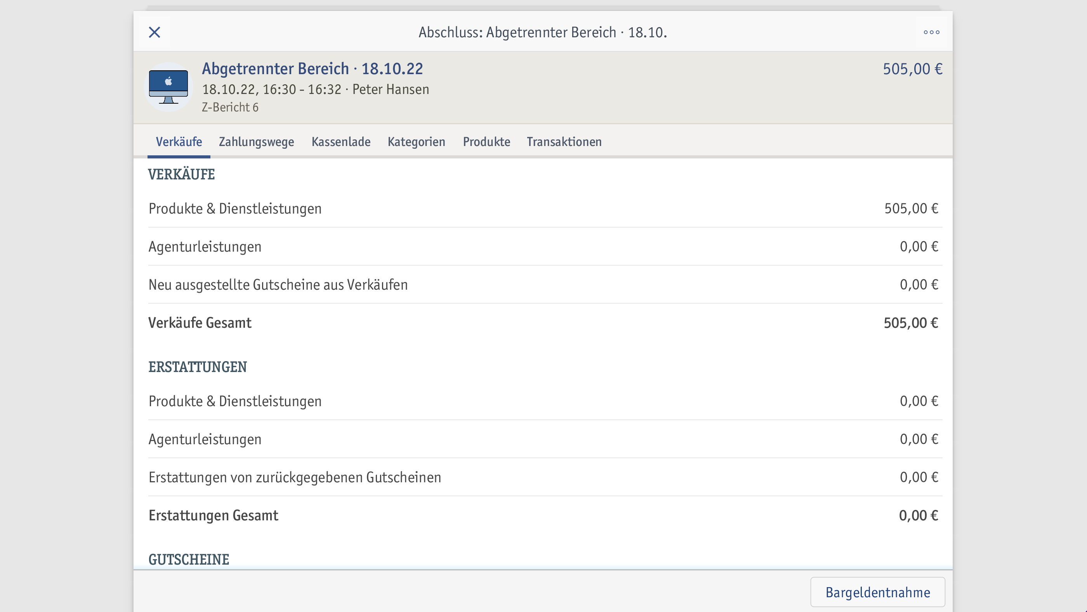Select Agenturleistungen row under Verkäufe
1087x612 pixels.
(x=545, y=247)
